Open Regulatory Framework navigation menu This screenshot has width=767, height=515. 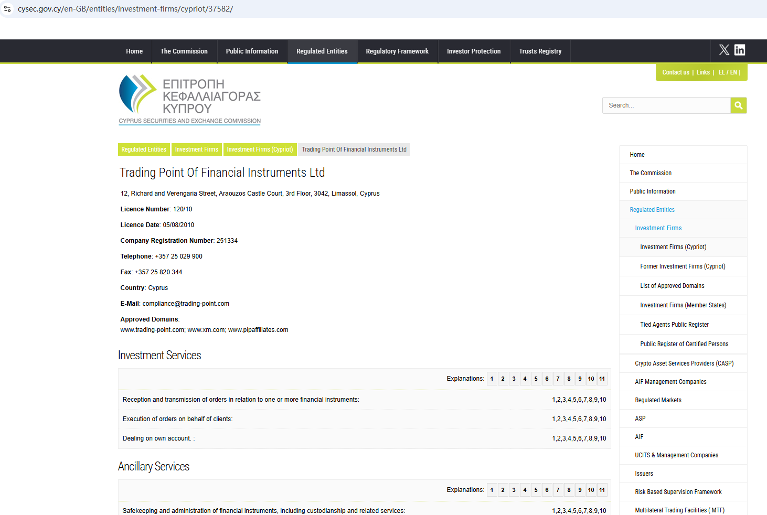pos(397,51)
